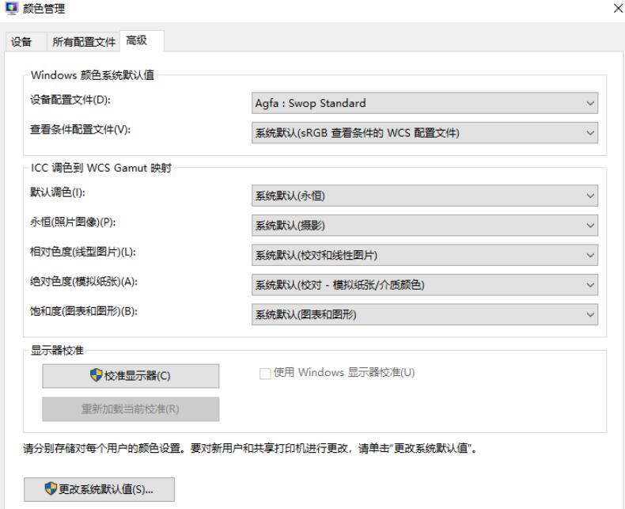
Task: Open the 设备配置文件 dropdown showing Agfa : Swop Standard
Action: (424, 103)
